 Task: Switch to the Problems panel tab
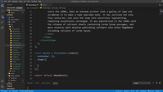click(x=30, y=83)
